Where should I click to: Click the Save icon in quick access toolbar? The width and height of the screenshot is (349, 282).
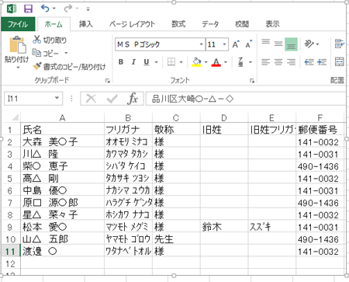click(28, 9)
